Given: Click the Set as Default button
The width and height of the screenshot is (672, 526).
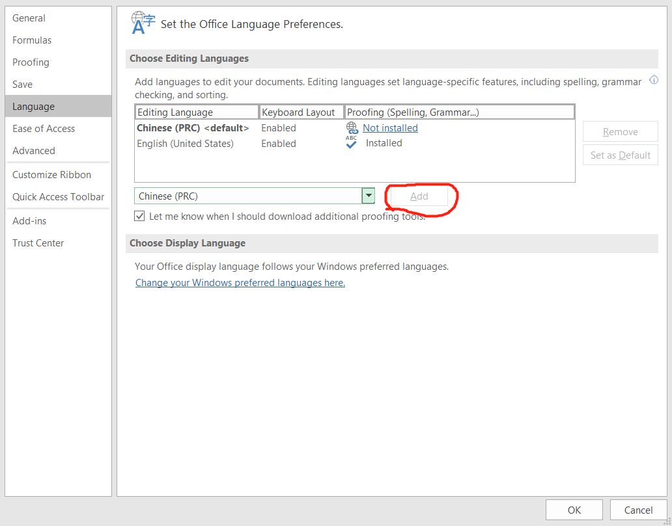Looking at the screenshot, I should (620, 155).
